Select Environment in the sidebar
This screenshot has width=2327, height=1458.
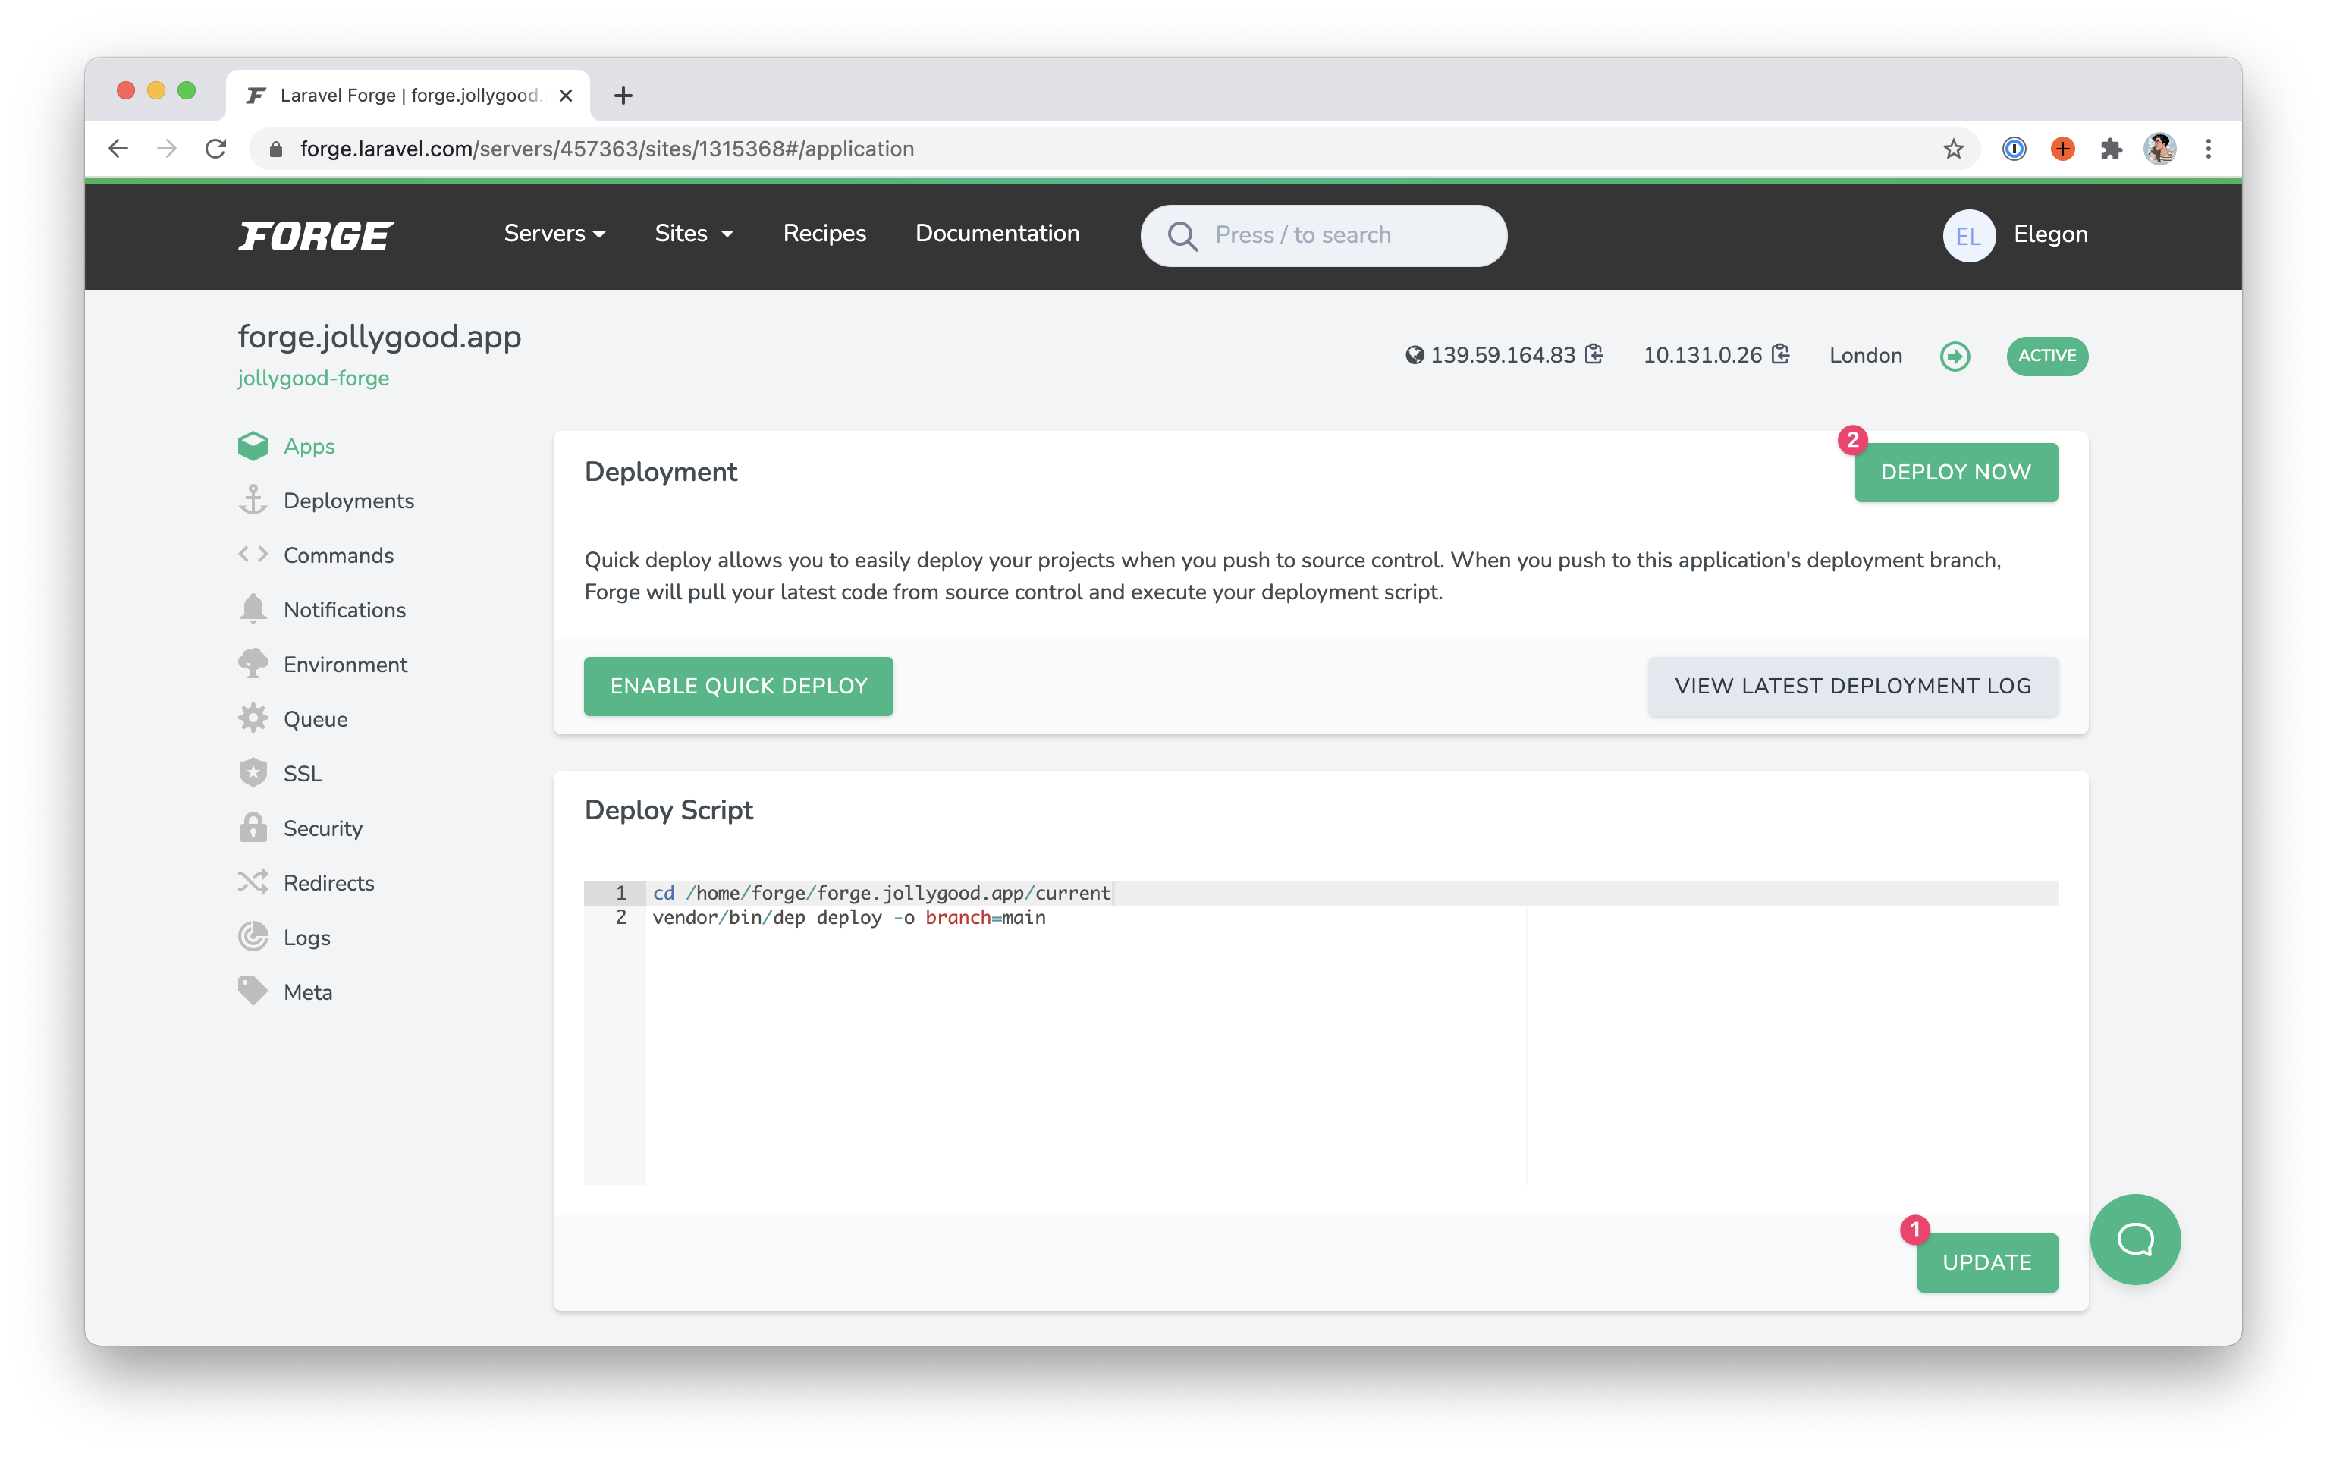[345, 665]
